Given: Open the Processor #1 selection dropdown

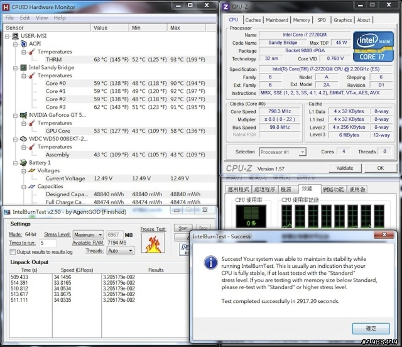Looking at the screenshot, I should (283, 152).
